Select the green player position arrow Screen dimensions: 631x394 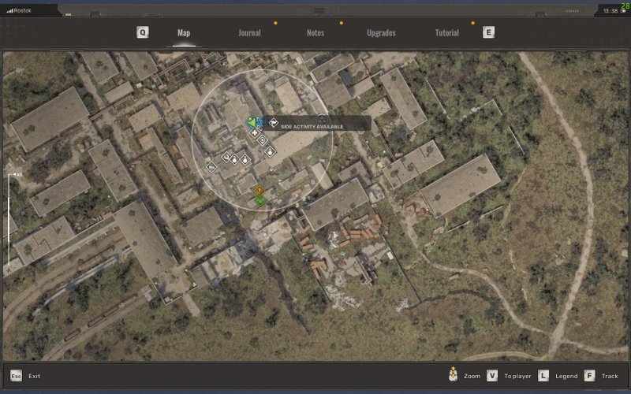251,122
